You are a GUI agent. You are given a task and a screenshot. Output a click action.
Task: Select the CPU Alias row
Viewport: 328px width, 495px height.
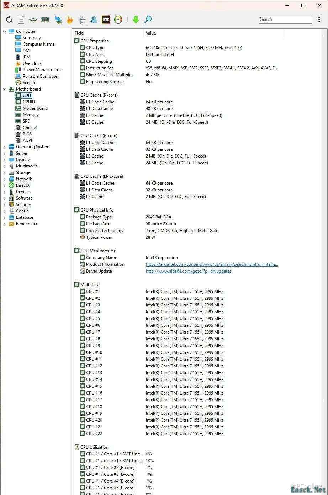tap(177, 55)
